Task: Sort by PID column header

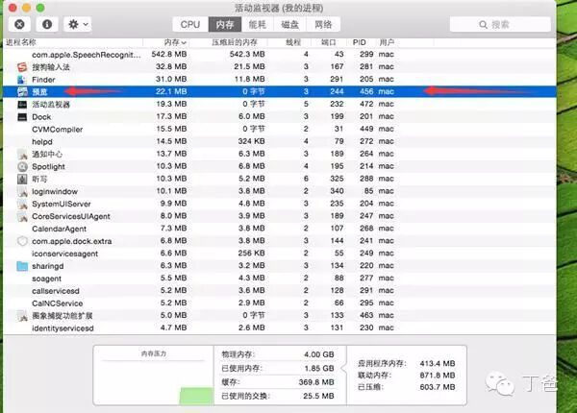Action: 361,42
